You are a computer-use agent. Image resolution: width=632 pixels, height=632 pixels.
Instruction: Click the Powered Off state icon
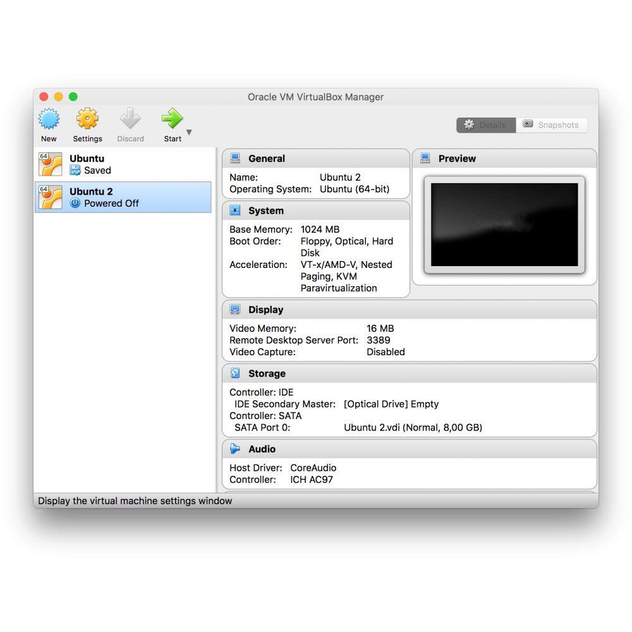pyautogui.click(x=75, y=203)
